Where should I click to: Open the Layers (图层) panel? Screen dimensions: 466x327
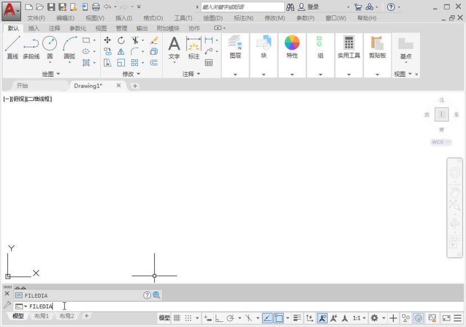235,47
